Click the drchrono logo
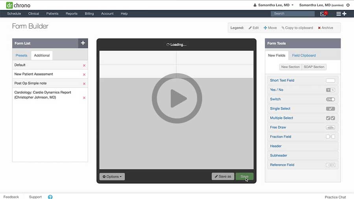 (x=18, y=5)
